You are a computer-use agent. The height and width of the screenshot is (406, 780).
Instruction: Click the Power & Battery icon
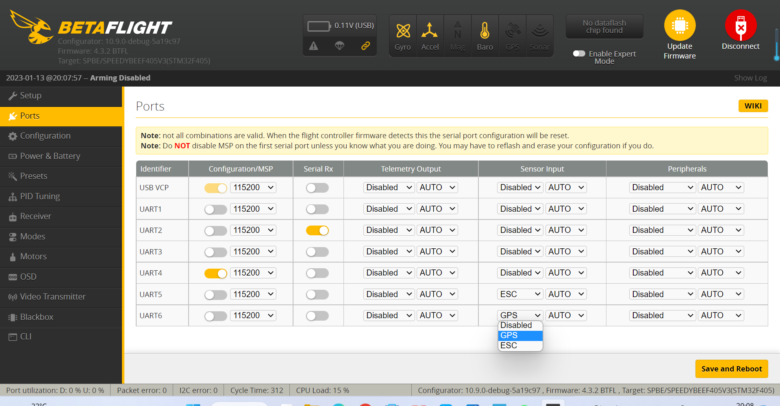(13, 156)
